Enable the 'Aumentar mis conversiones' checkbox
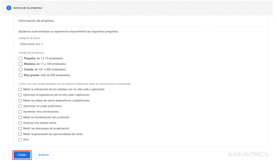 pyautogui.click(x=20, y=112)
